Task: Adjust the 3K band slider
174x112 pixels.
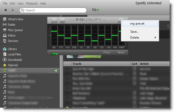Action: click(x=88, y=36)
